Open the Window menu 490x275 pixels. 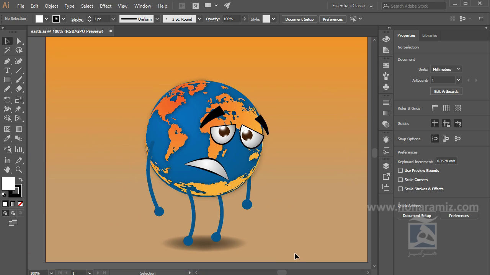tap(142, 6)
